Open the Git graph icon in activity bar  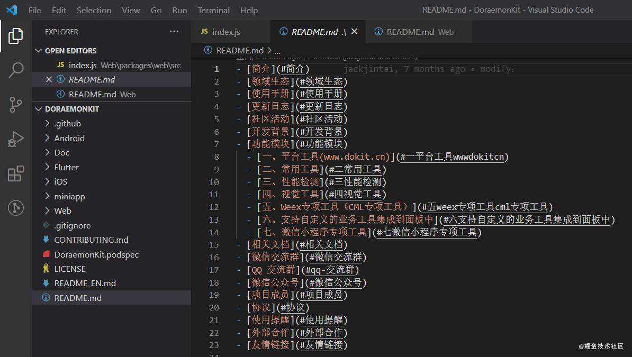coord(16,208)
